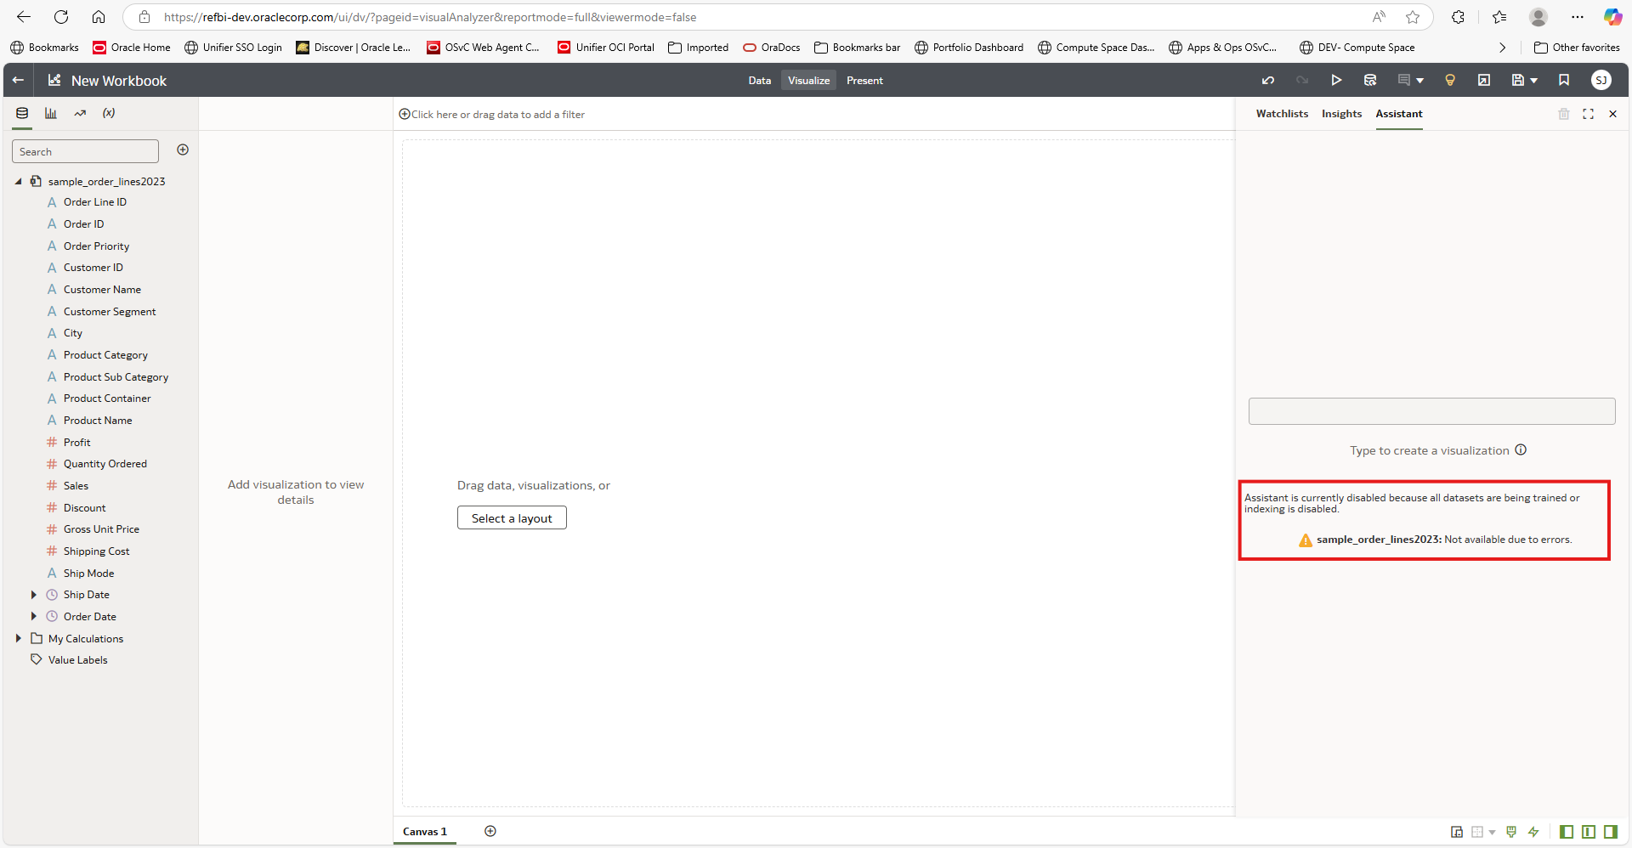The width and height of the screenshot is (1632, 848).
Task: Open the OraDocs bookmark
Action: pos(772,48)
